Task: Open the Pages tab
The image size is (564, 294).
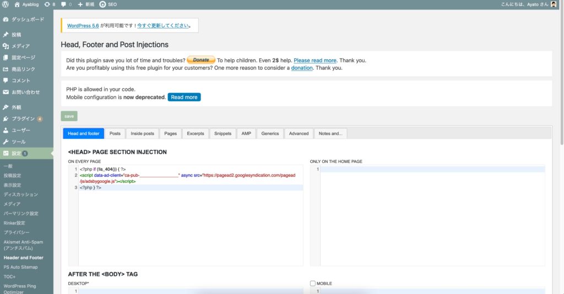Action: (171, 133)
